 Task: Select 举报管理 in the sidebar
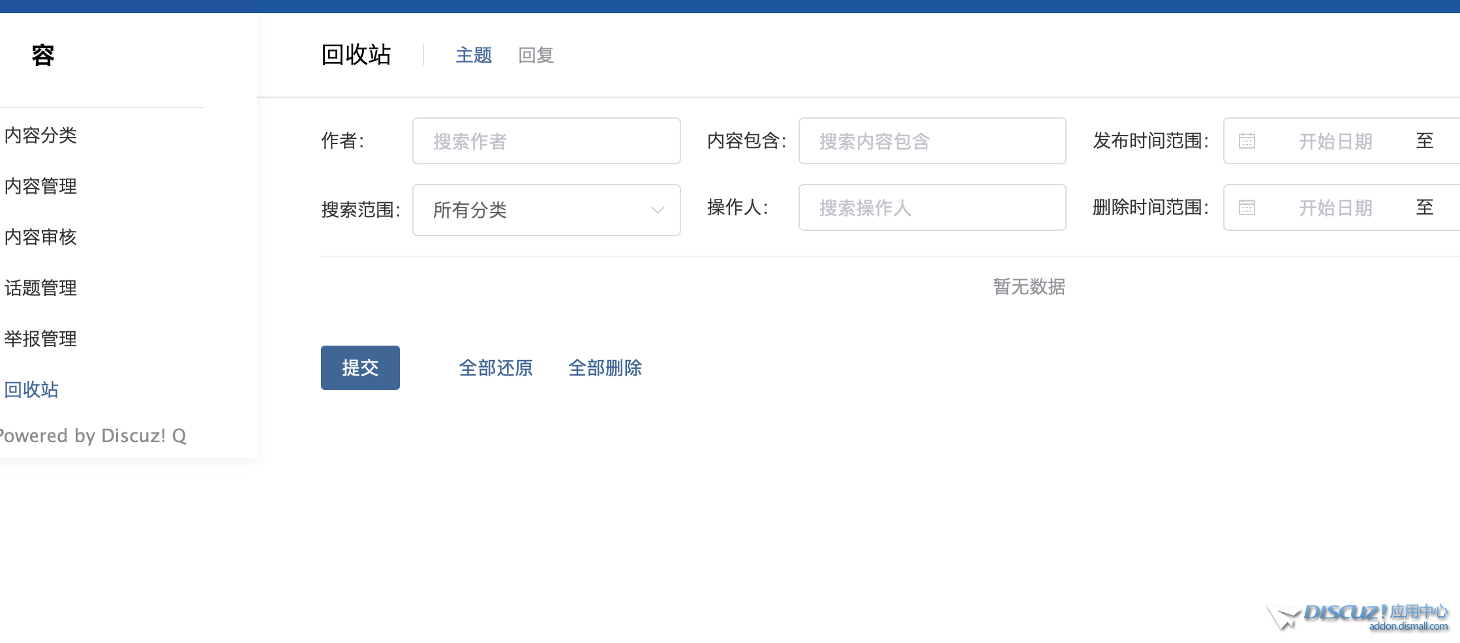(x=40, y=339)
